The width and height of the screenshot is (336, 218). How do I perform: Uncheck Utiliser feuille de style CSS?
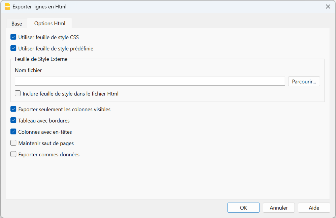[13, 37]
